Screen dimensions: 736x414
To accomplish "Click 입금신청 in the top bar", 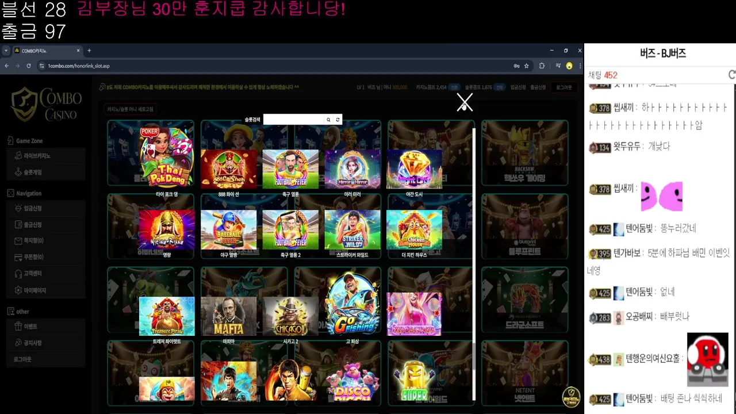I will click(x=518, y=87).
